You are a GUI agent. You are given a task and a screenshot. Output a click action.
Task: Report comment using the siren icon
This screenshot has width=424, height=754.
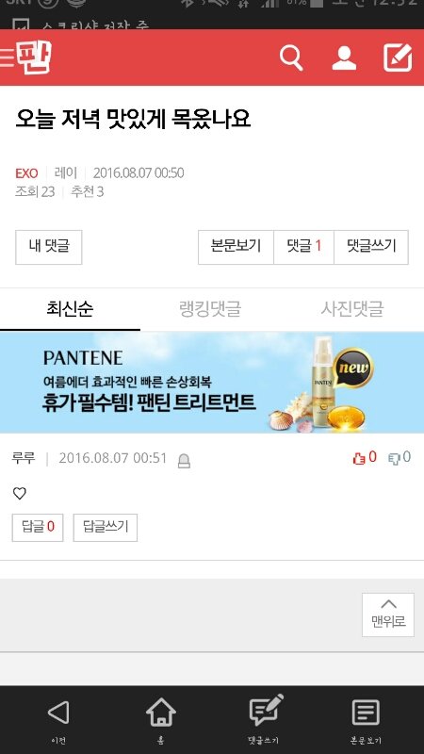[x=184, y=461]
